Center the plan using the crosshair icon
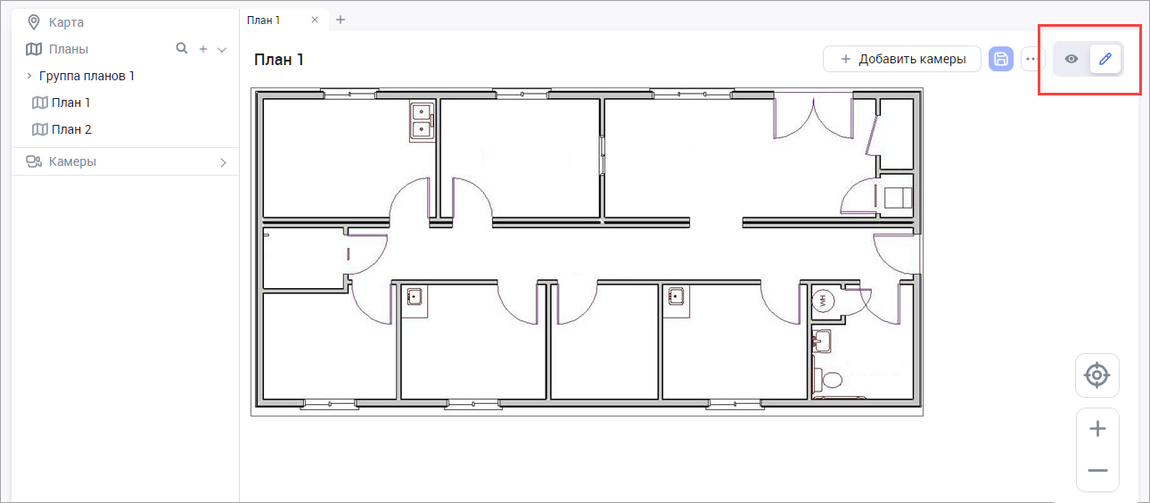The height and width of the screenshot is (503, 1150). pos(1097,375)
